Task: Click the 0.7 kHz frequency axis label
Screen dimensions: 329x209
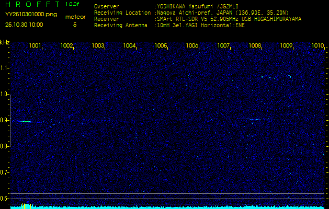Action: coord(5,172)
